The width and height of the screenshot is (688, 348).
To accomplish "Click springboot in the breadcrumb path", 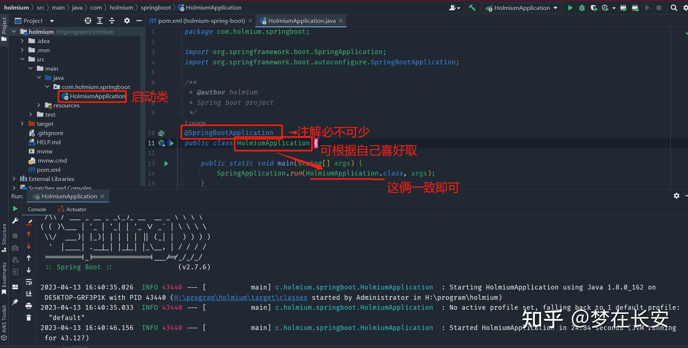I will 156,7.
